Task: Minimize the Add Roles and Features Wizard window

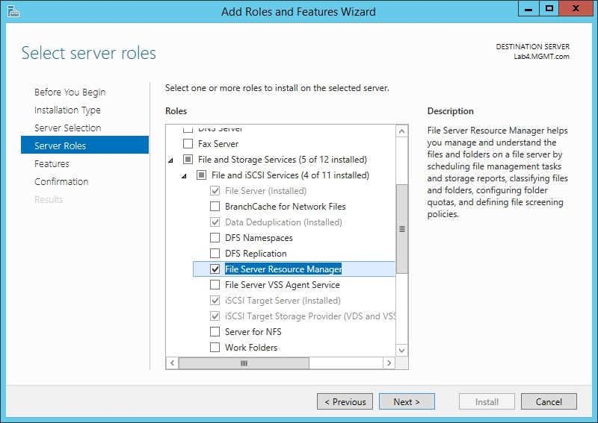Action: point(528,9)
